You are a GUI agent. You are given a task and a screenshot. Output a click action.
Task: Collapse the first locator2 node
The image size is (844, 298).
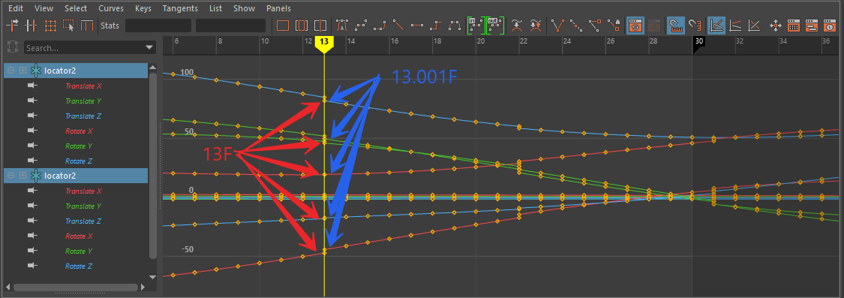pyautogui.click(x=11, y=70)
